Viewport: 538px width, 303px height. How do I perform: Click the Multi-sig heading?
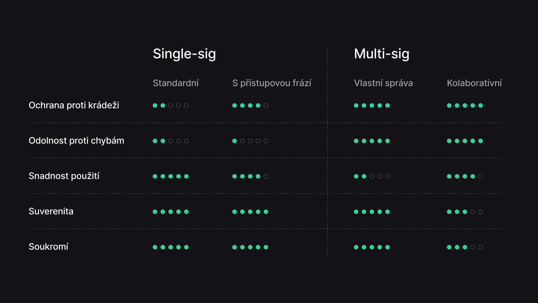pos(382,54)
